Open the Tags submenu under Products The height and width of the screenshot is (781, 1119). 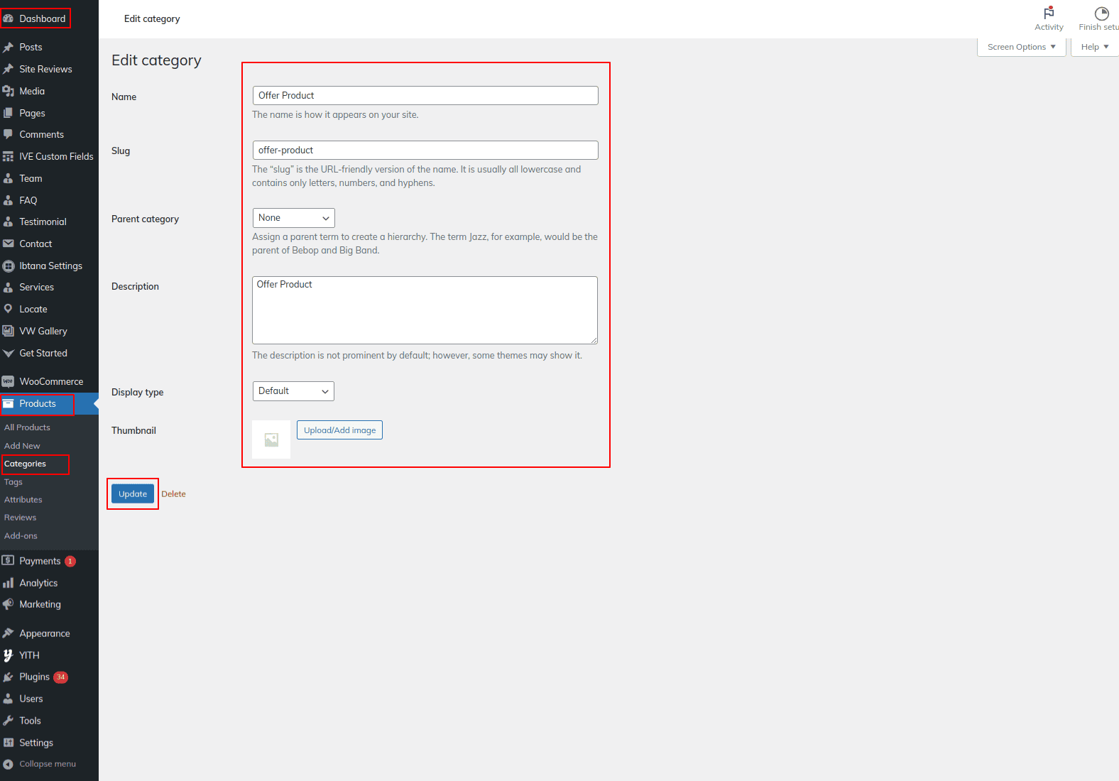(x=13, y=482)
